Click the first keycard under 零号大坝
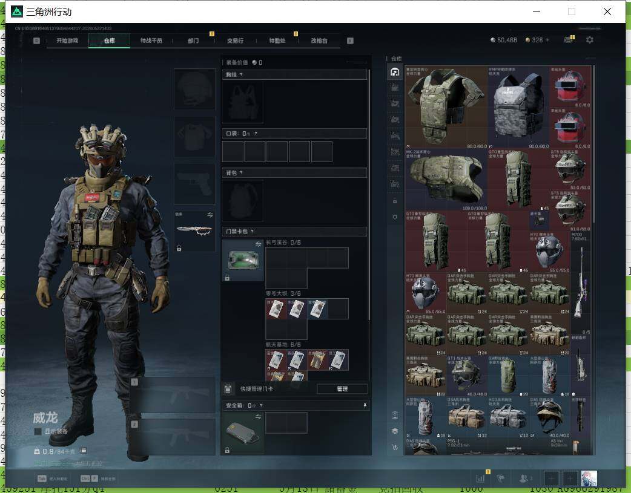Viewport: 631px width, 493px height. [276, 309]
